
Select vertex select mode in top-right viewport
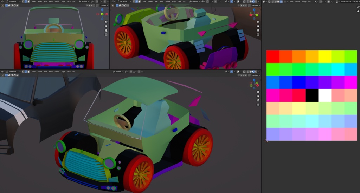point(134,1)
